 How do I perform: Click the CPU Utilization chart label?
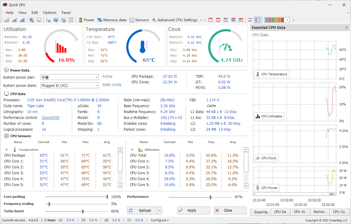point(269,116)
